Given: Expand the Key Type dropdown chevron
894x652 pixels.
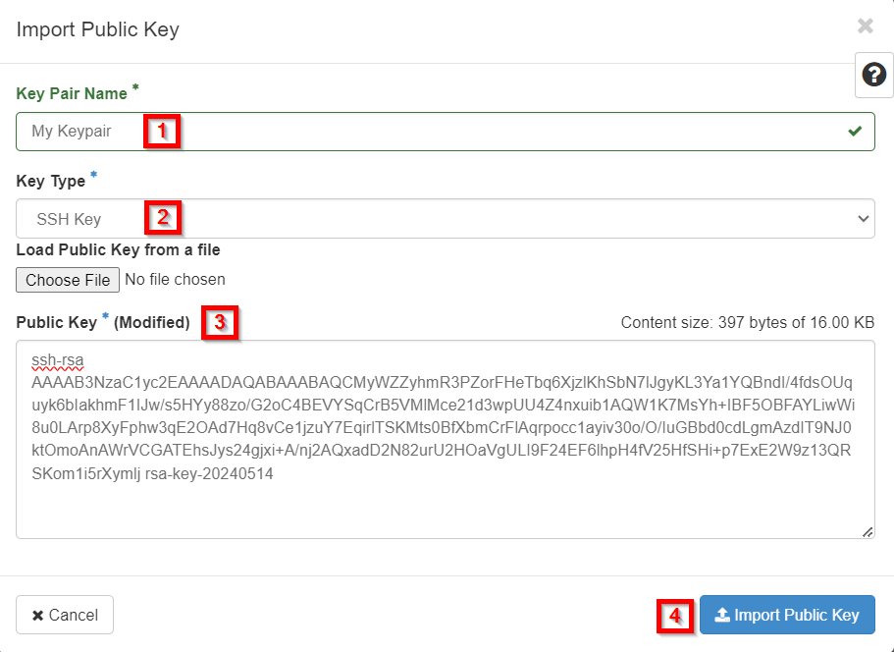Looking at the screenshot, I should pos(864,218).
